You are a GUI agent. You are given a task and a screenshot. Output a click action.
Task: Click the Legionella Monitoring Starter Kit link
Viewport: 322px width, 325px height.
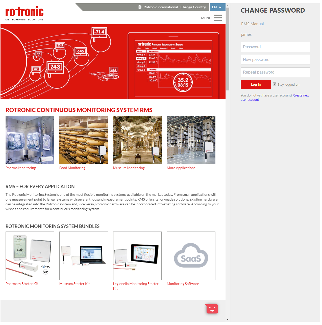tap(136, 286)
